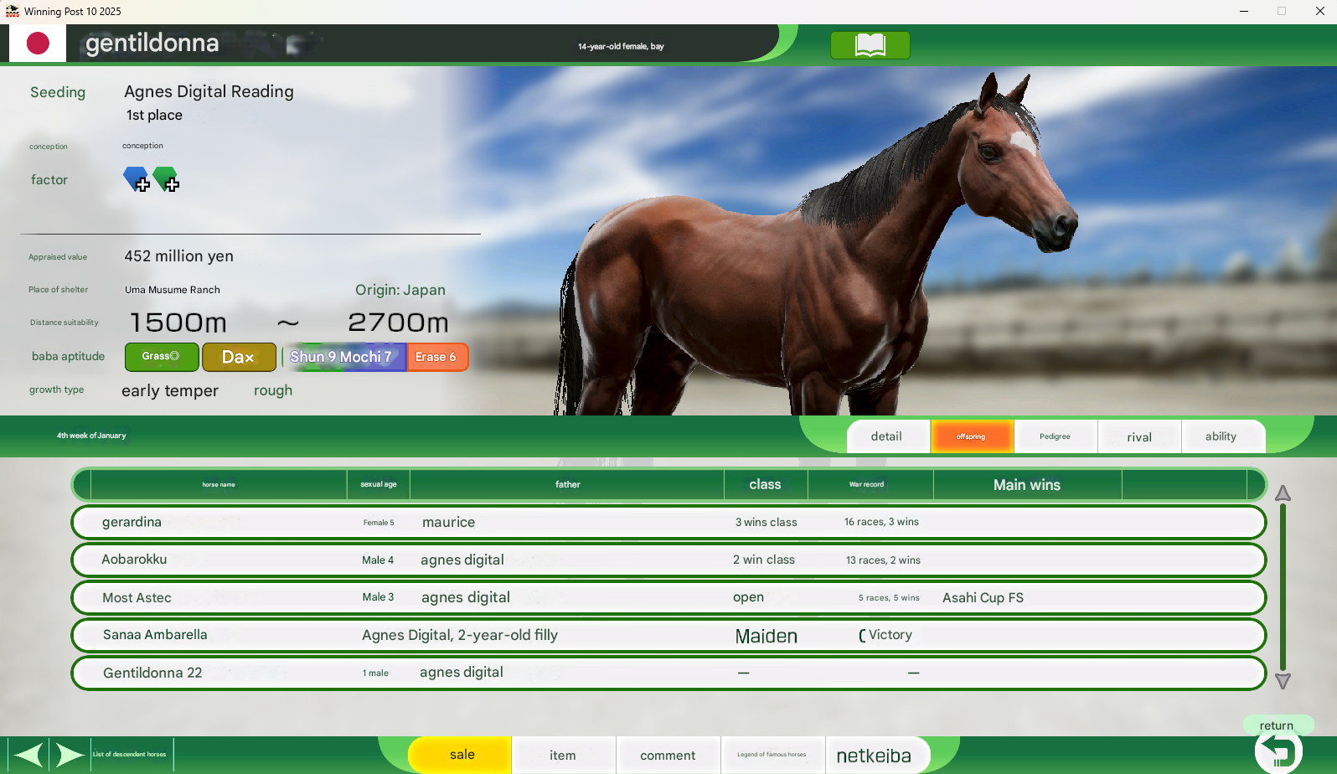This screenshot has height=774, width=1337.
Task: Click sire maurice in gerardina row
Action: (x=448, y=522)
